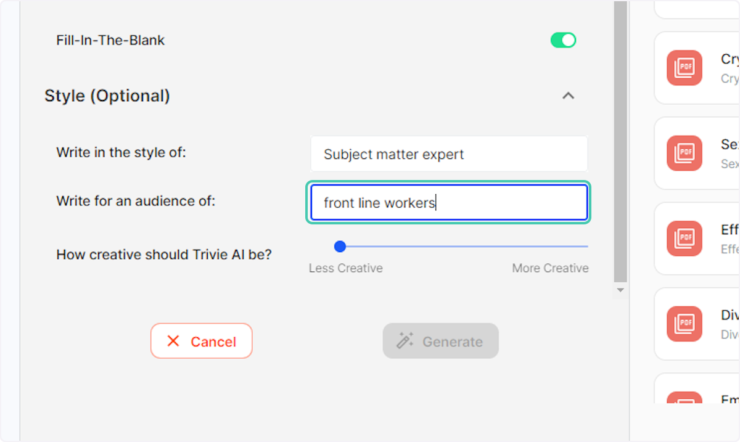This screenshot has height=442, width=740.
Task: Disable the Fill-In-The-Blank toggle
Action: tap(563, 41)
